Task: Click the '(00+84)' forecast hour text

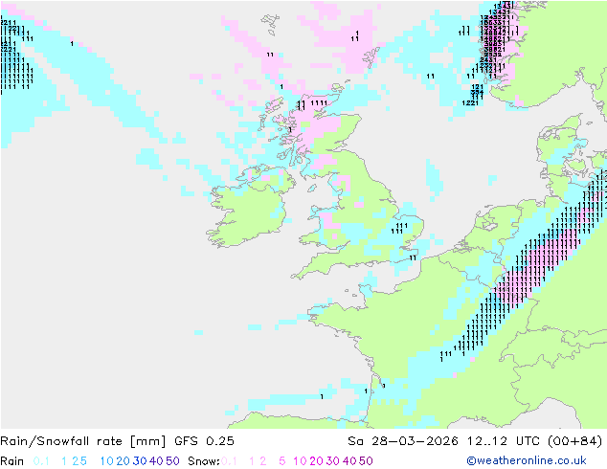Action: pyautogui.click(x=575, y=441)
